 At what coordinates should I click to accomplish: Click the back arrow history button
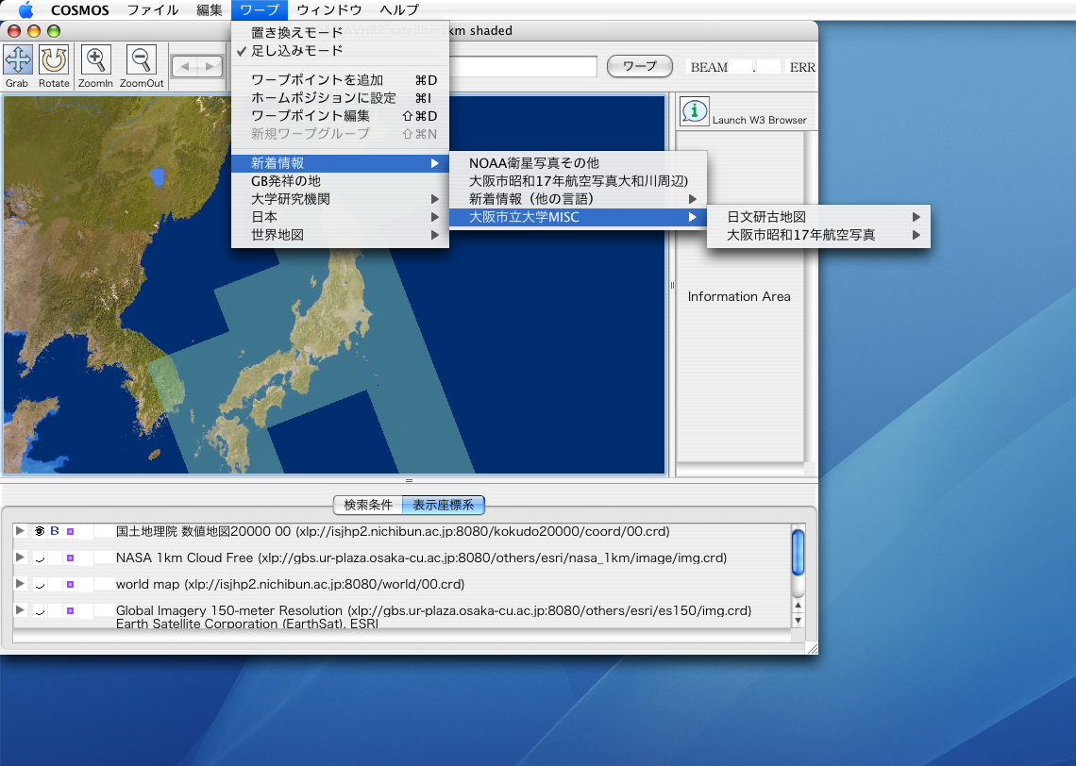(185, 67)
